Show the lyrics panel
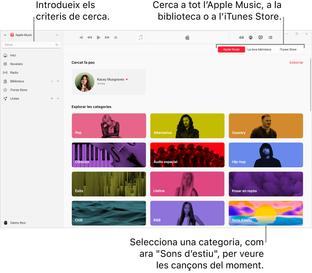 (260, 37)
